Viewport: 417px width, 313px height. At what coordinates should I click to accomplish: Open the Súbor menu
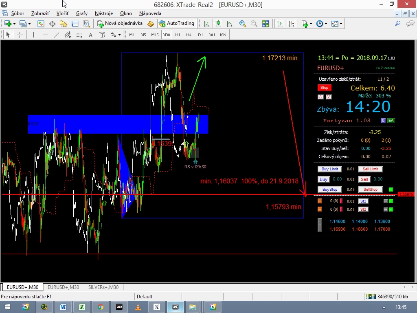click(18, 13)
